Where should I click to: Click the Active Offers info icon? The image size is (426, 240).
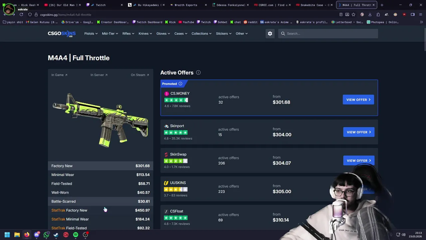pyautogui.click(x=198, y=72)
